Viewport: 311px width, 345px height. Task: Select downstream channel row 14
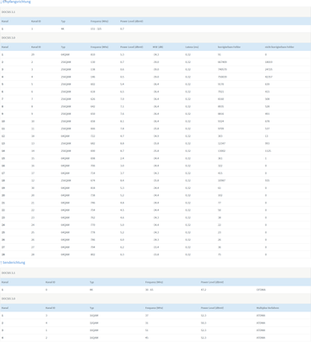click(x=155, y=151)
